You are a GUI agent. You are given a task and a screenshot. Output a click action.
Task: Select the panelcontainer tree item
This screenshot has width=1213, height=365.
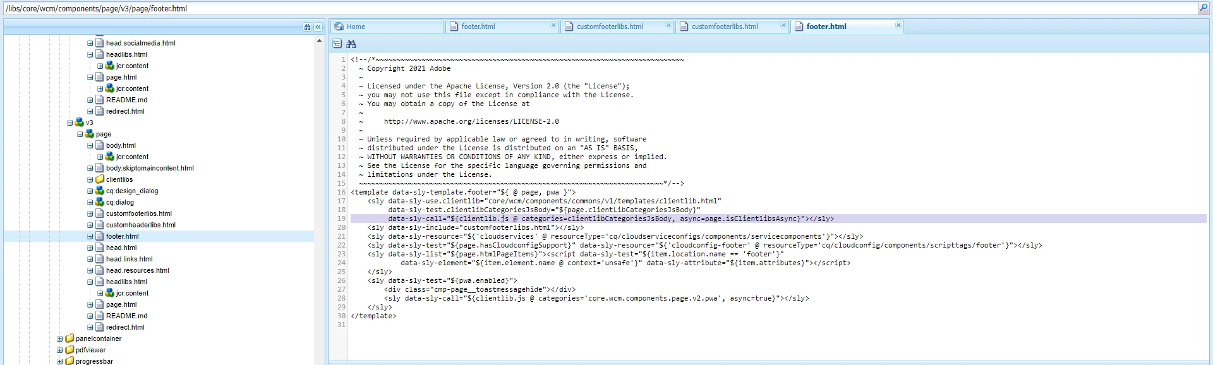pyautogui.click(x=99, y=338)
